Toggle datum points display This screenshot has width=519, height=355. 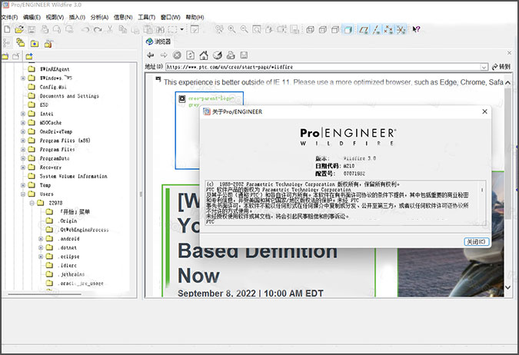click(388, 29)
